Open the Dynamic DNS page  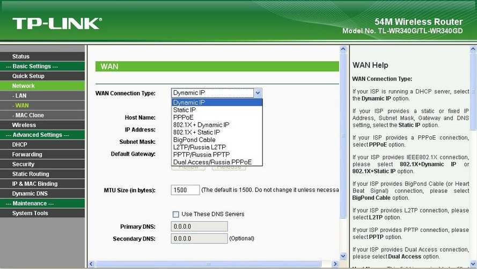30,193
